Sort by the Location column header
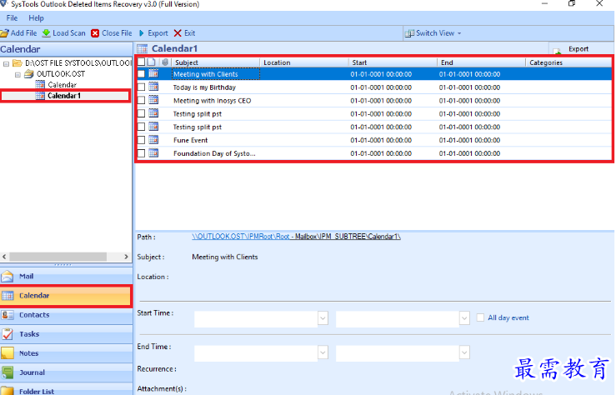Viewport: 616px width, 395px height. coord(304,62)
